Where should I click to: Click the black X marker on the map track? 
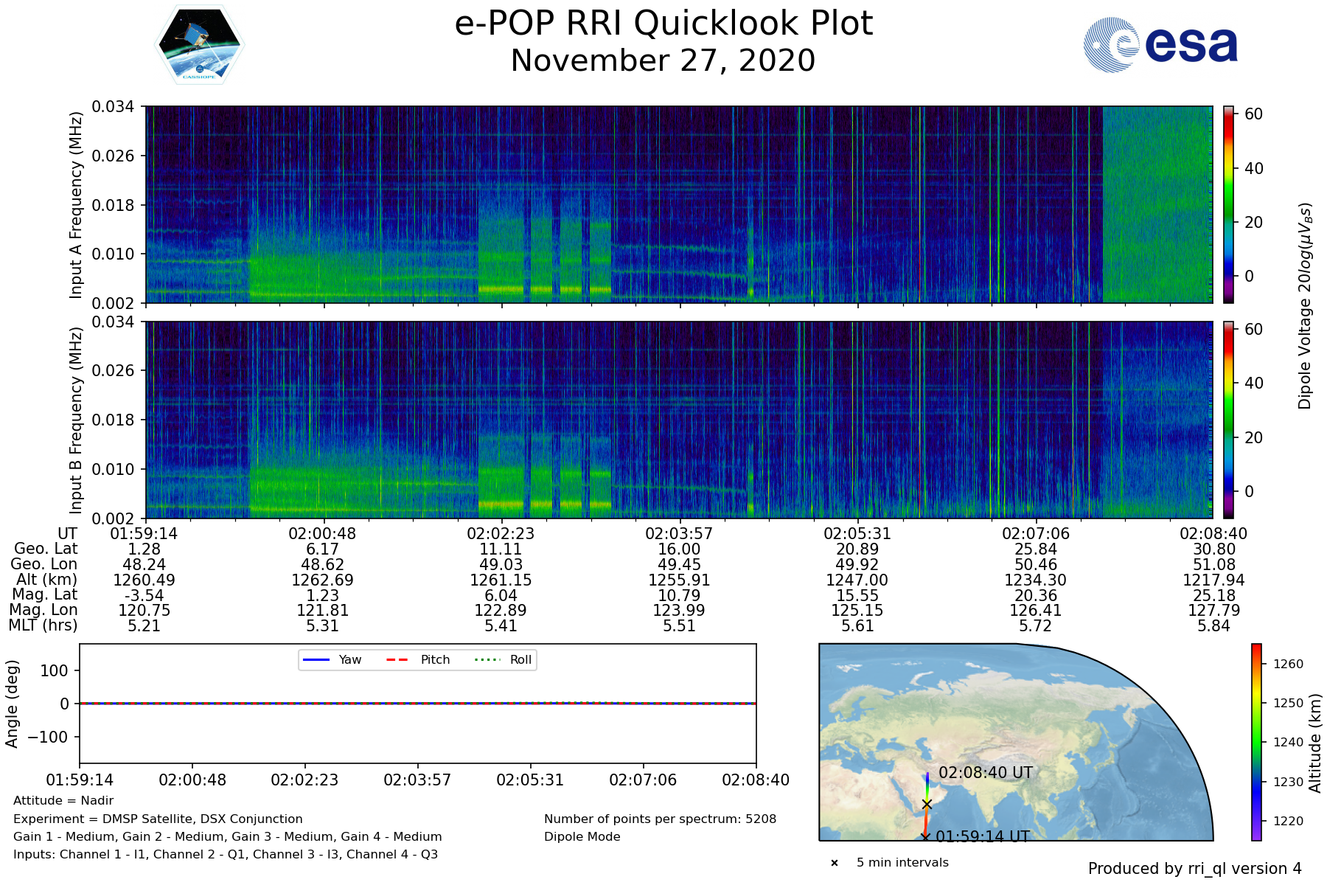pyautogui.click(x=927, y=804)
